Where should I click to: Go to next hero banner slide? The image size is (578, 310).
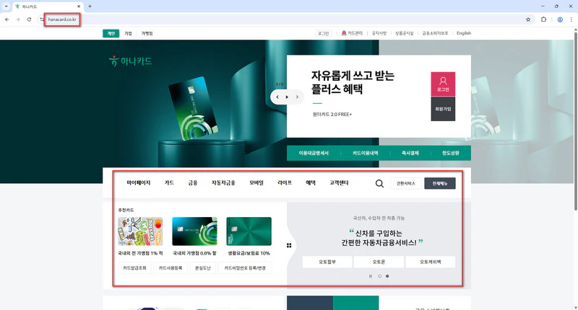point(297,97)
